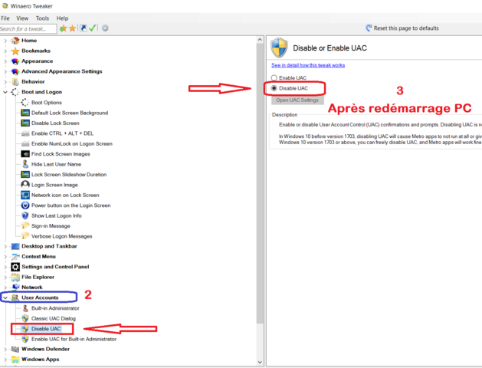Click the green checkmark toolbar icon

tap(93, 28)
